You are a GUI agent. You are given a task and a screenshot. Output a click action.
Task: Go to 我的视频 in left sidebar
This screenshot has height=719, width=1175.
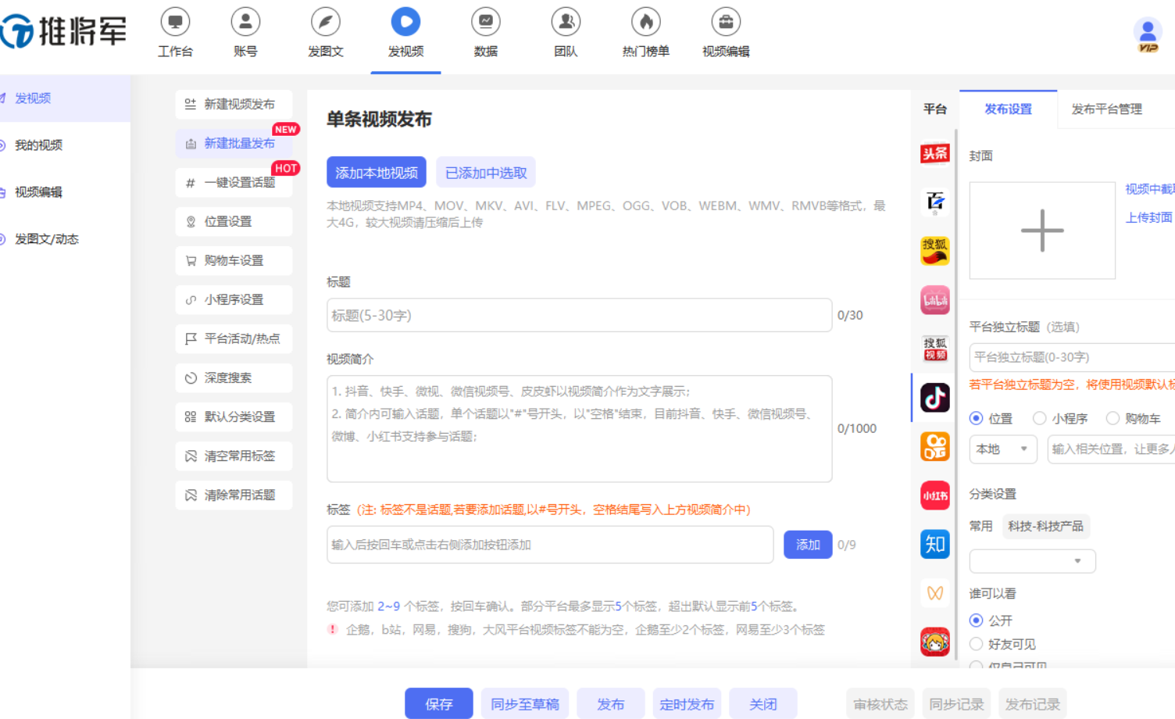(x=65, y=145)
